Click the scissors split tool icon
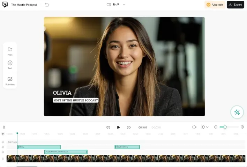 (x=4, y=127)
